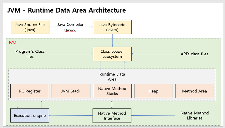Select the Java Source File box
This screenshot has height=128, width=225.
tap(30, 27)
